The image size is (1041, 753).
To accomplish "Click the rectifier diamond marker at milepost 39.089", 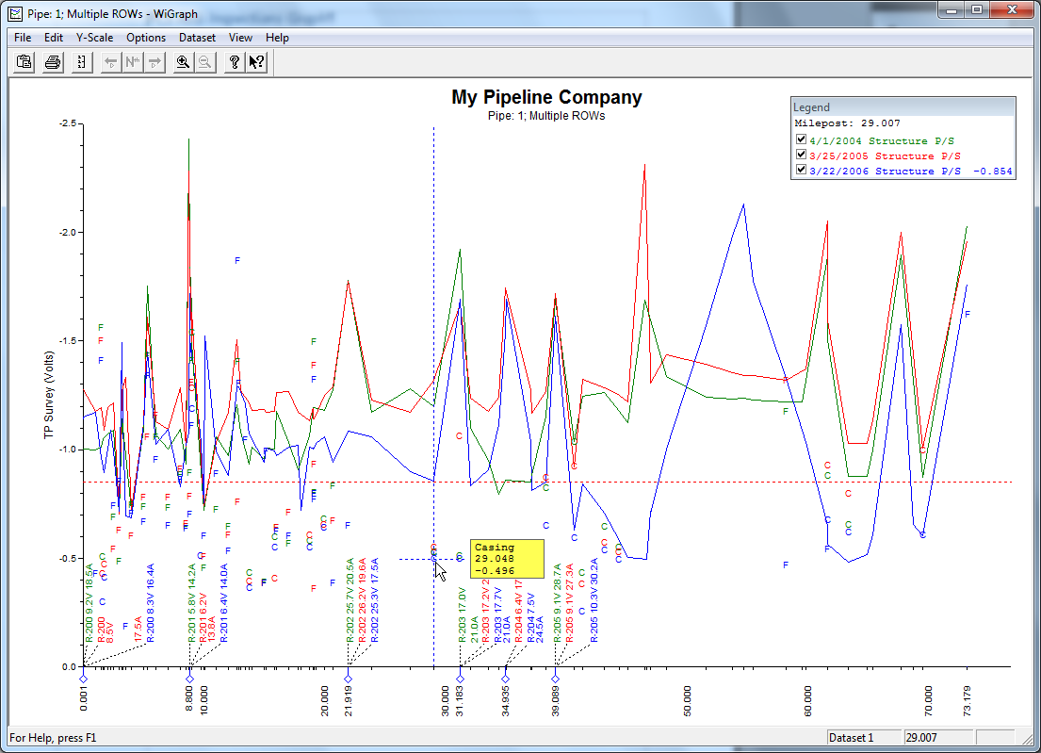I will click(556, 679).
